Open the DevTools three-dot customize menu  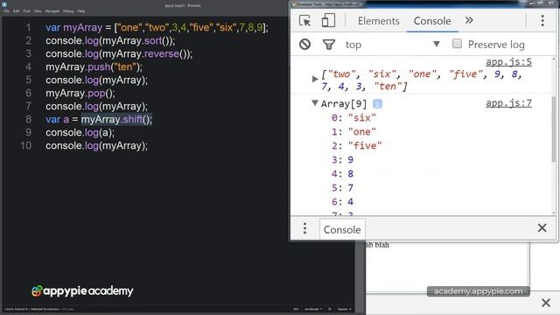click(542, 21)
